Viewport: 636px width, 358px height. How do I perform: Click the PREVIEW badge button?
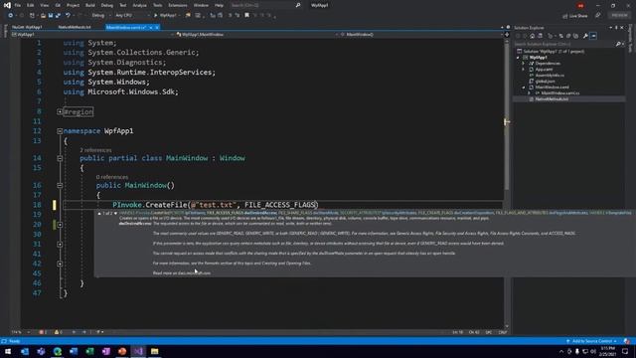tap(619, 16)
